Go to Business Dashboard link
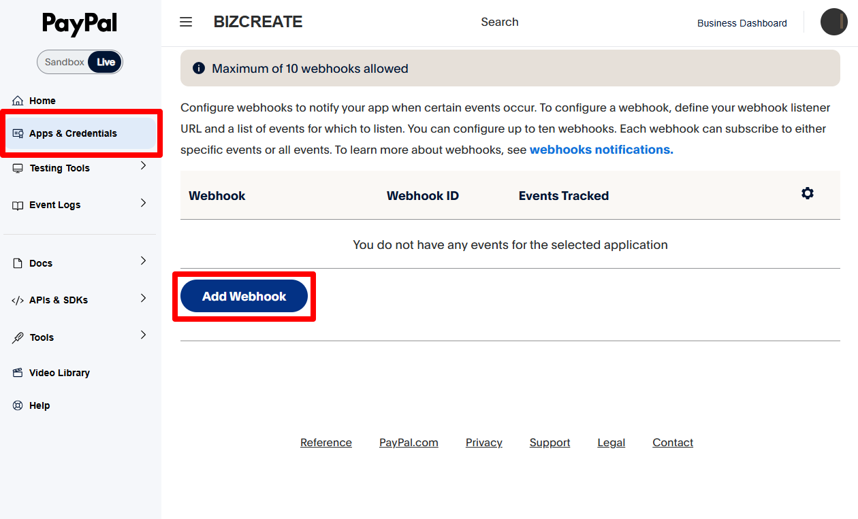This screenshot has width=858, height=519. (742, 23)
